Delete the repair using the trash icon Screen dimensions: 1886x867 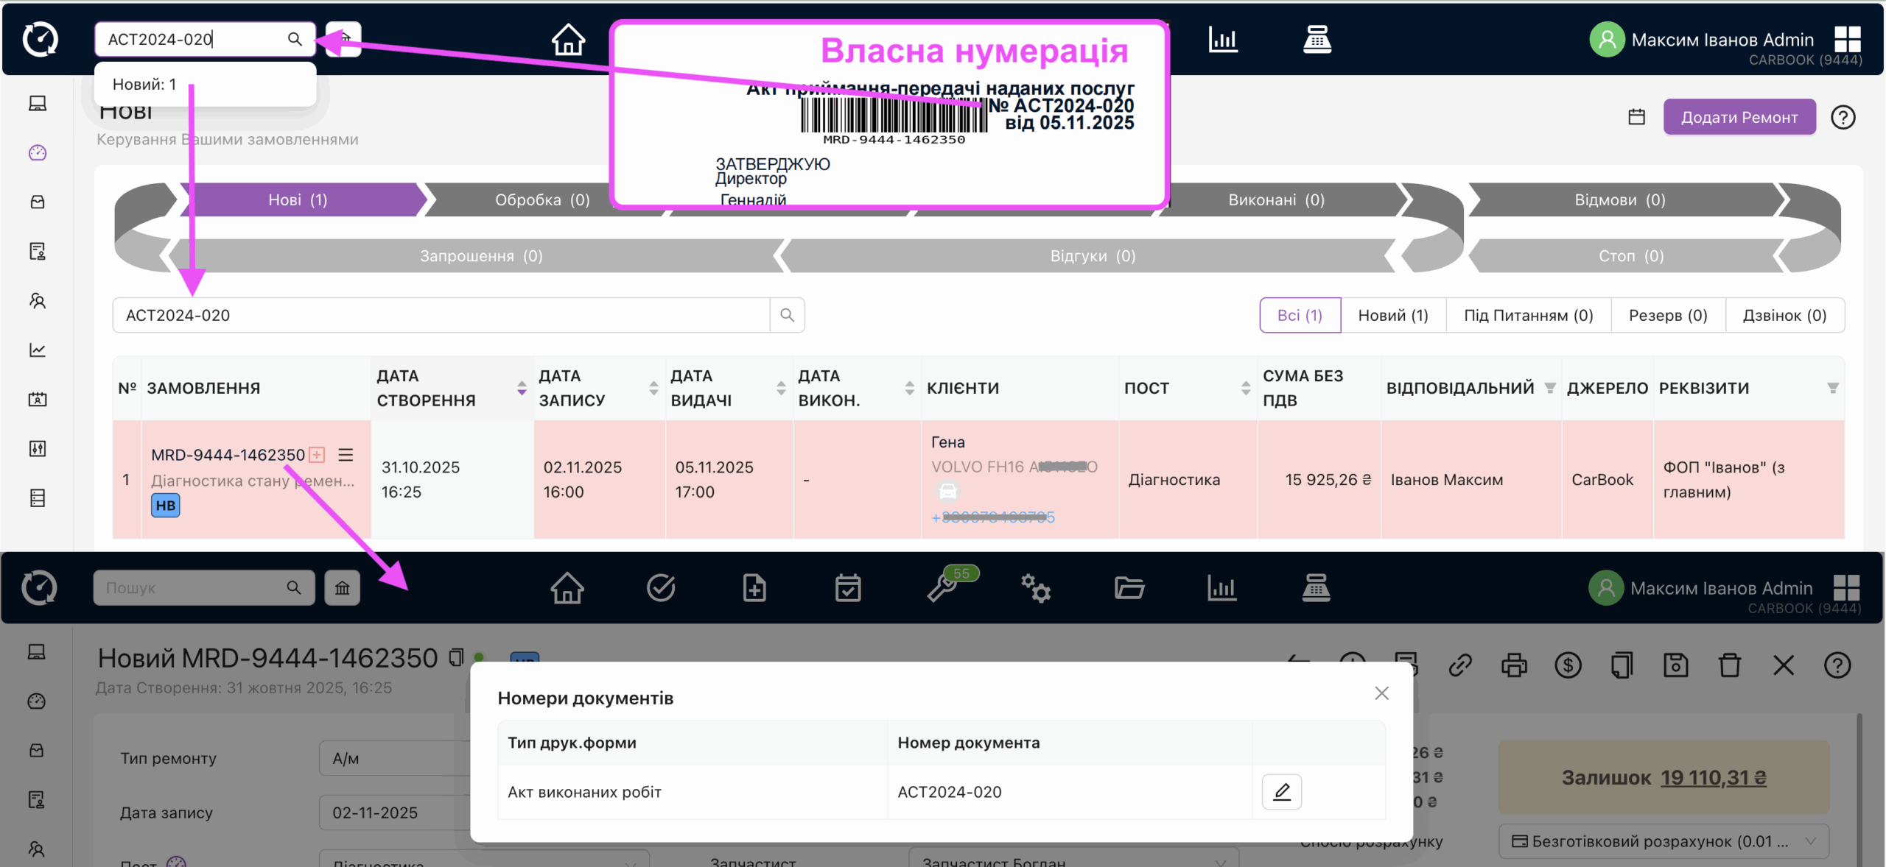coord(1730,665)
